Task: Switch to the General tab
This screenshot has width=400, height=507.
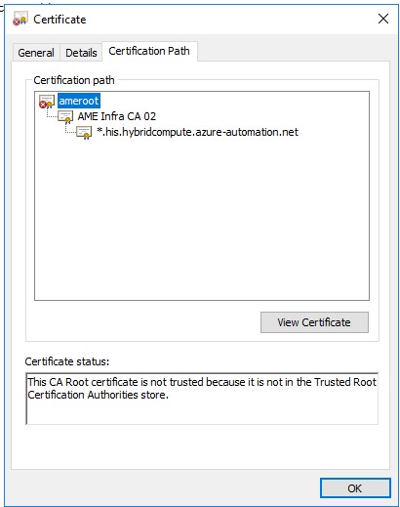Action: pos(36,53)
